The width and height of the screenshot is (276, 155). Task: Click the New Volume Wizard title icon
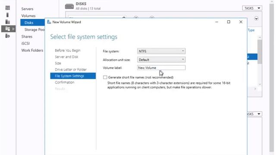(49, 22)
